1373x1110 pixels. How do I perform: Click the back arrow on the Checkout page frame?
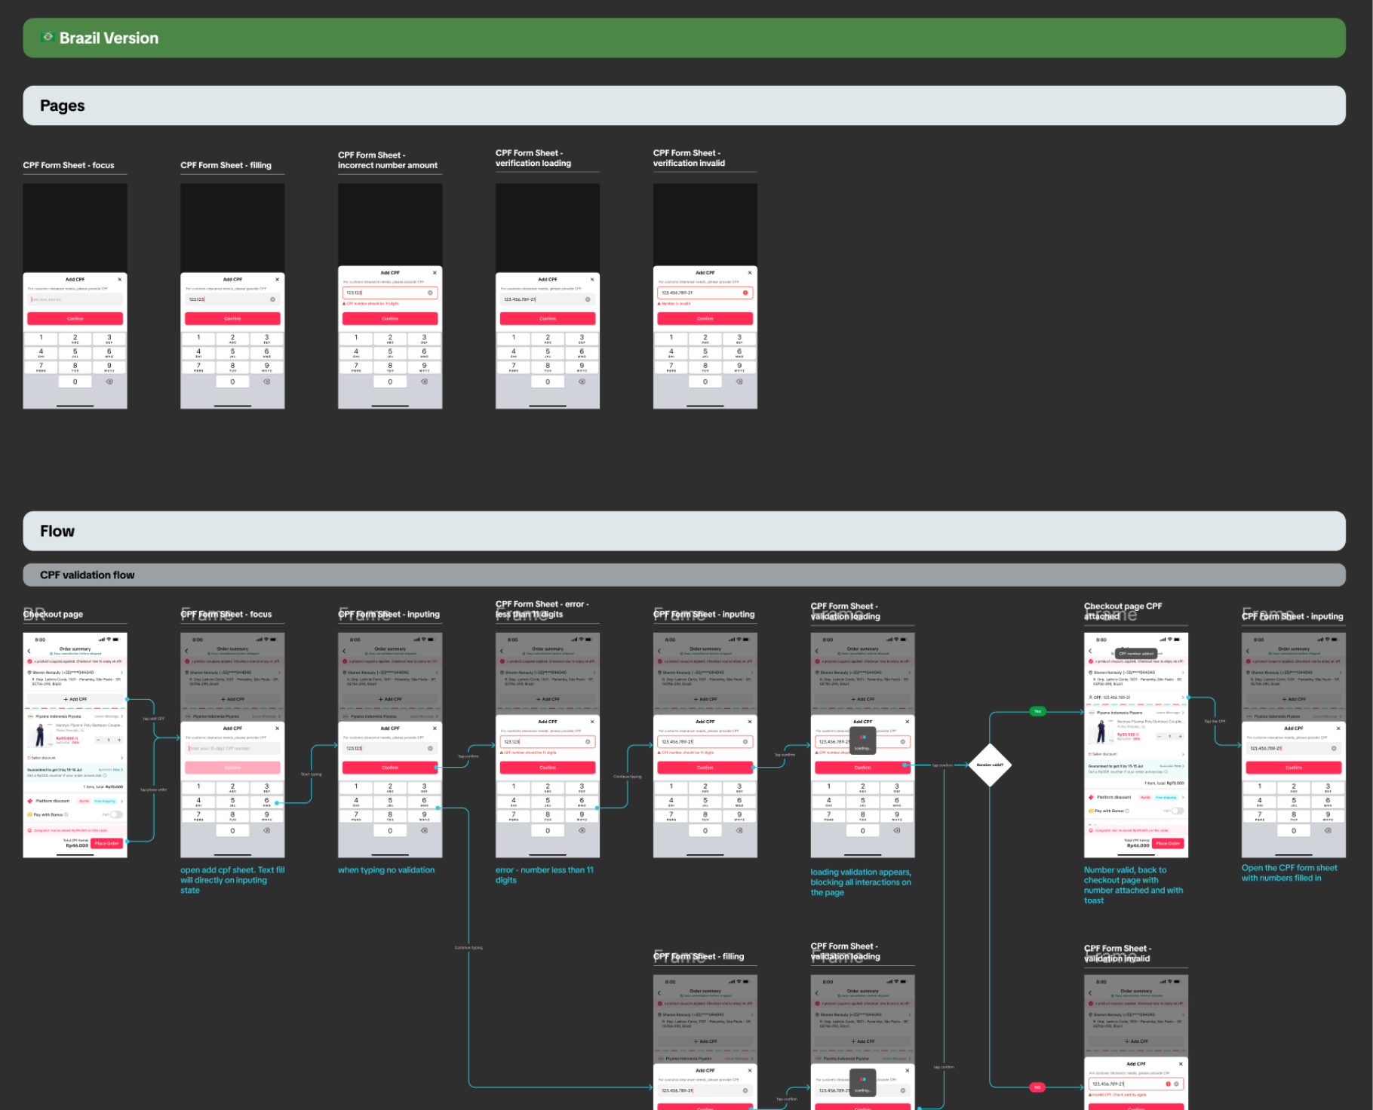pyautogui.click(x=29, y=650)
